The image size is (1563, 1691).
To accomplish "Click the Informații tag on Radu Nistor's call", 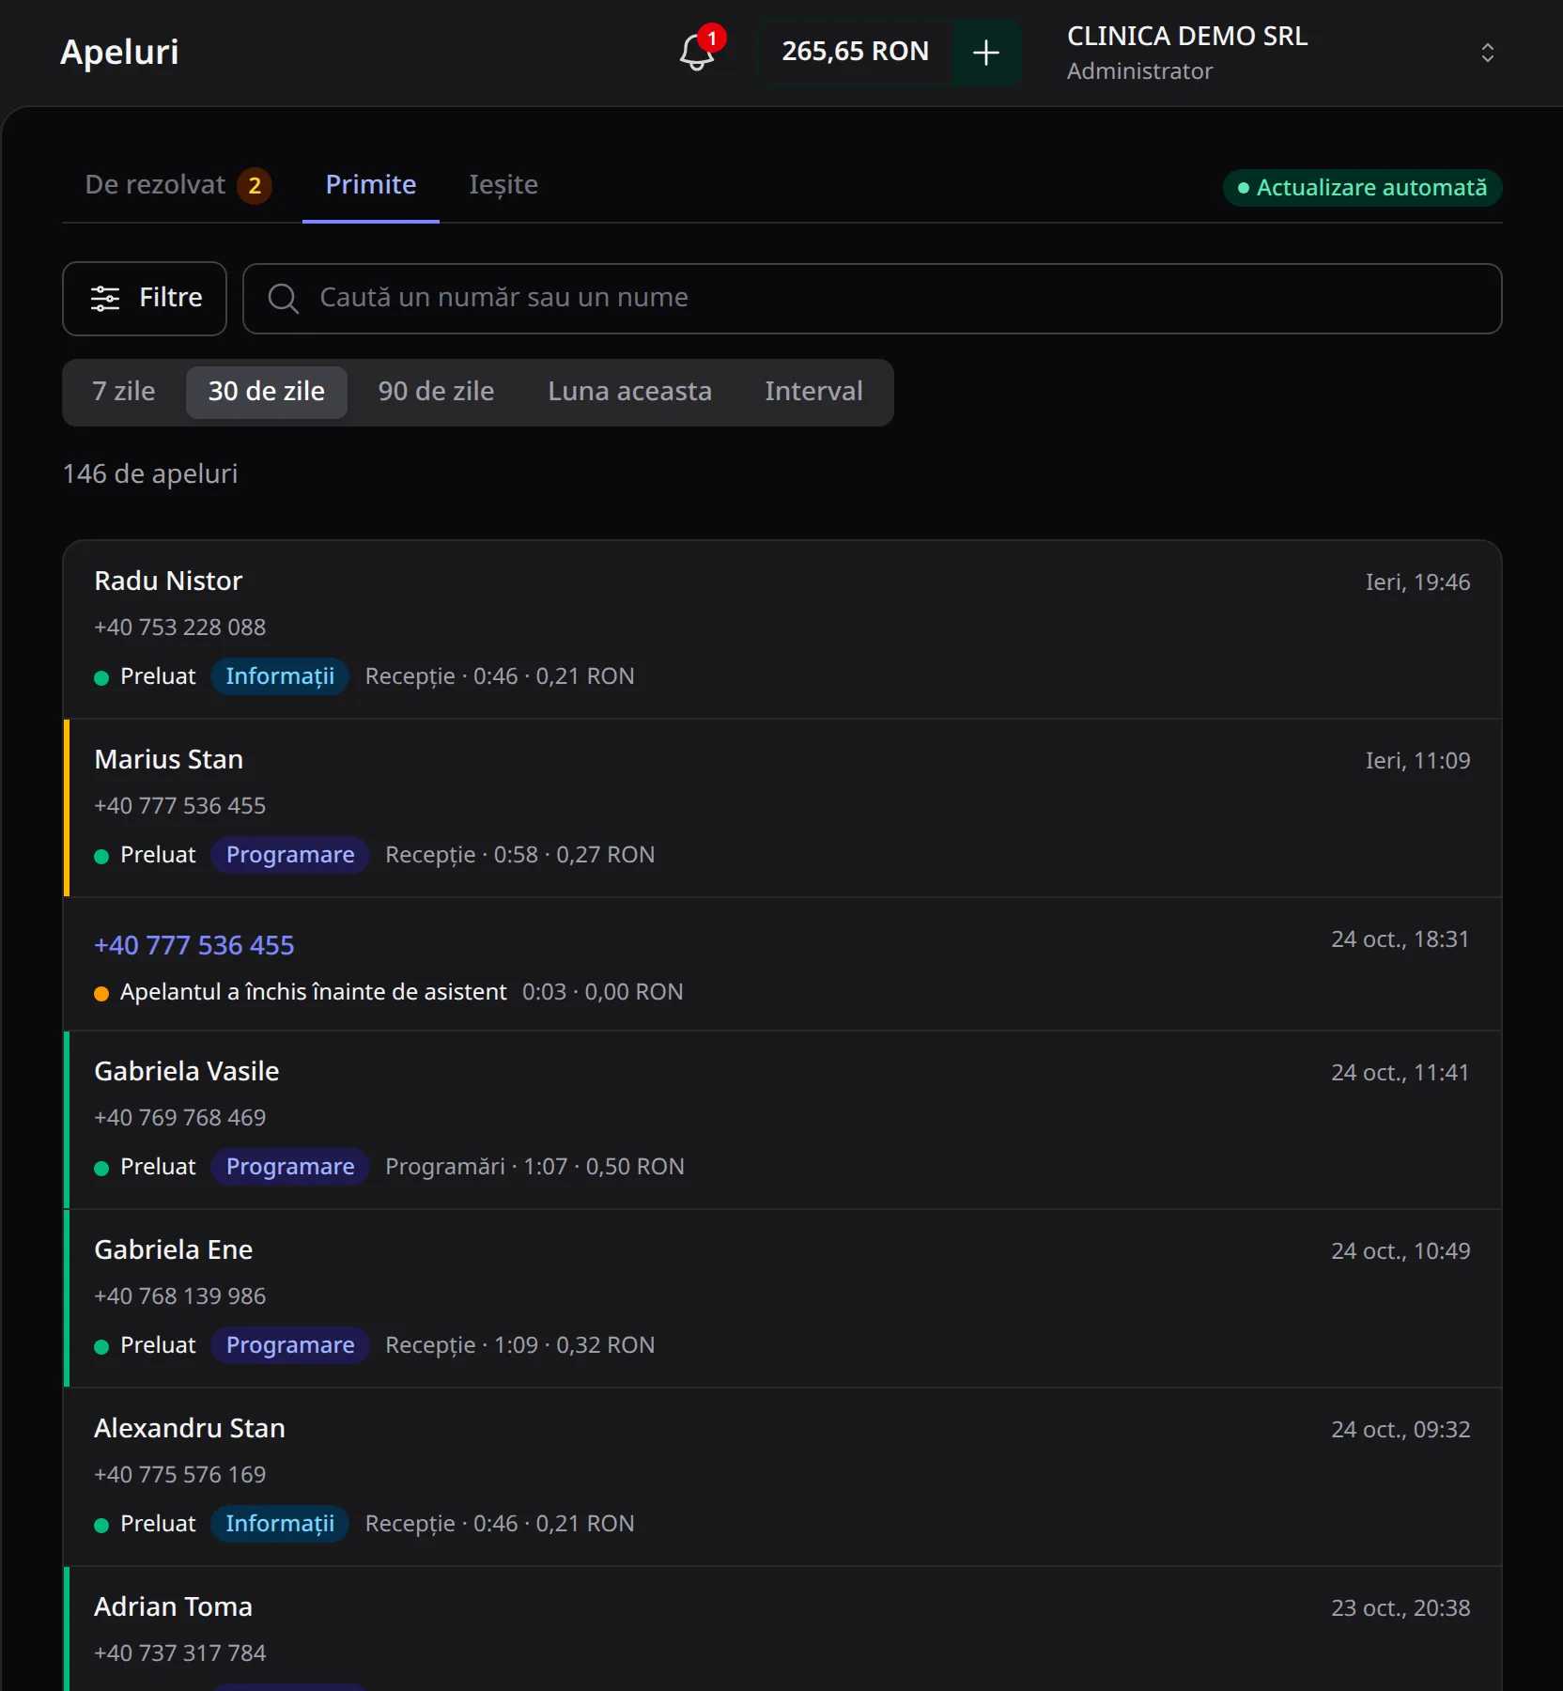I will coord(280,676).
